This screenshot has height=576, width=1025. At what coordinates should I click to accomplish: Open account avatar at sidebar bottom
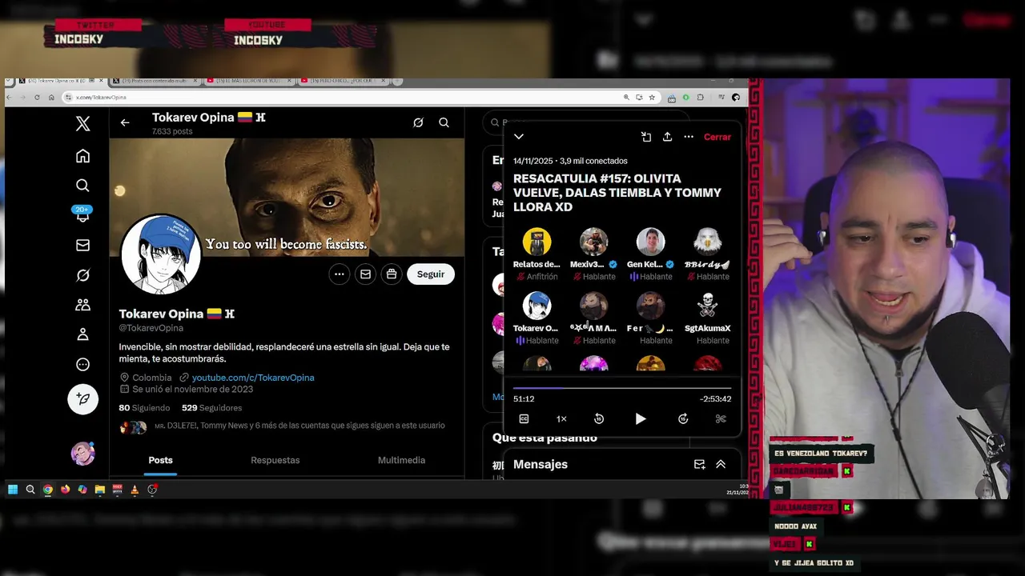(82, 454)
